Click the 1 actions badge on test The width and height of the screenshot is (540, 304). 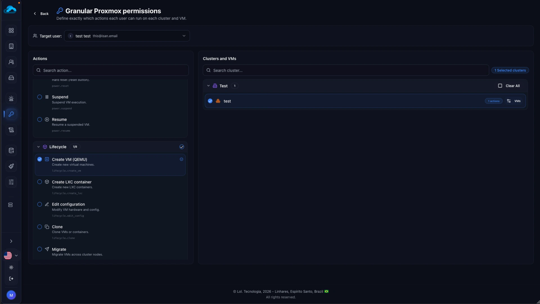[494, 101]
